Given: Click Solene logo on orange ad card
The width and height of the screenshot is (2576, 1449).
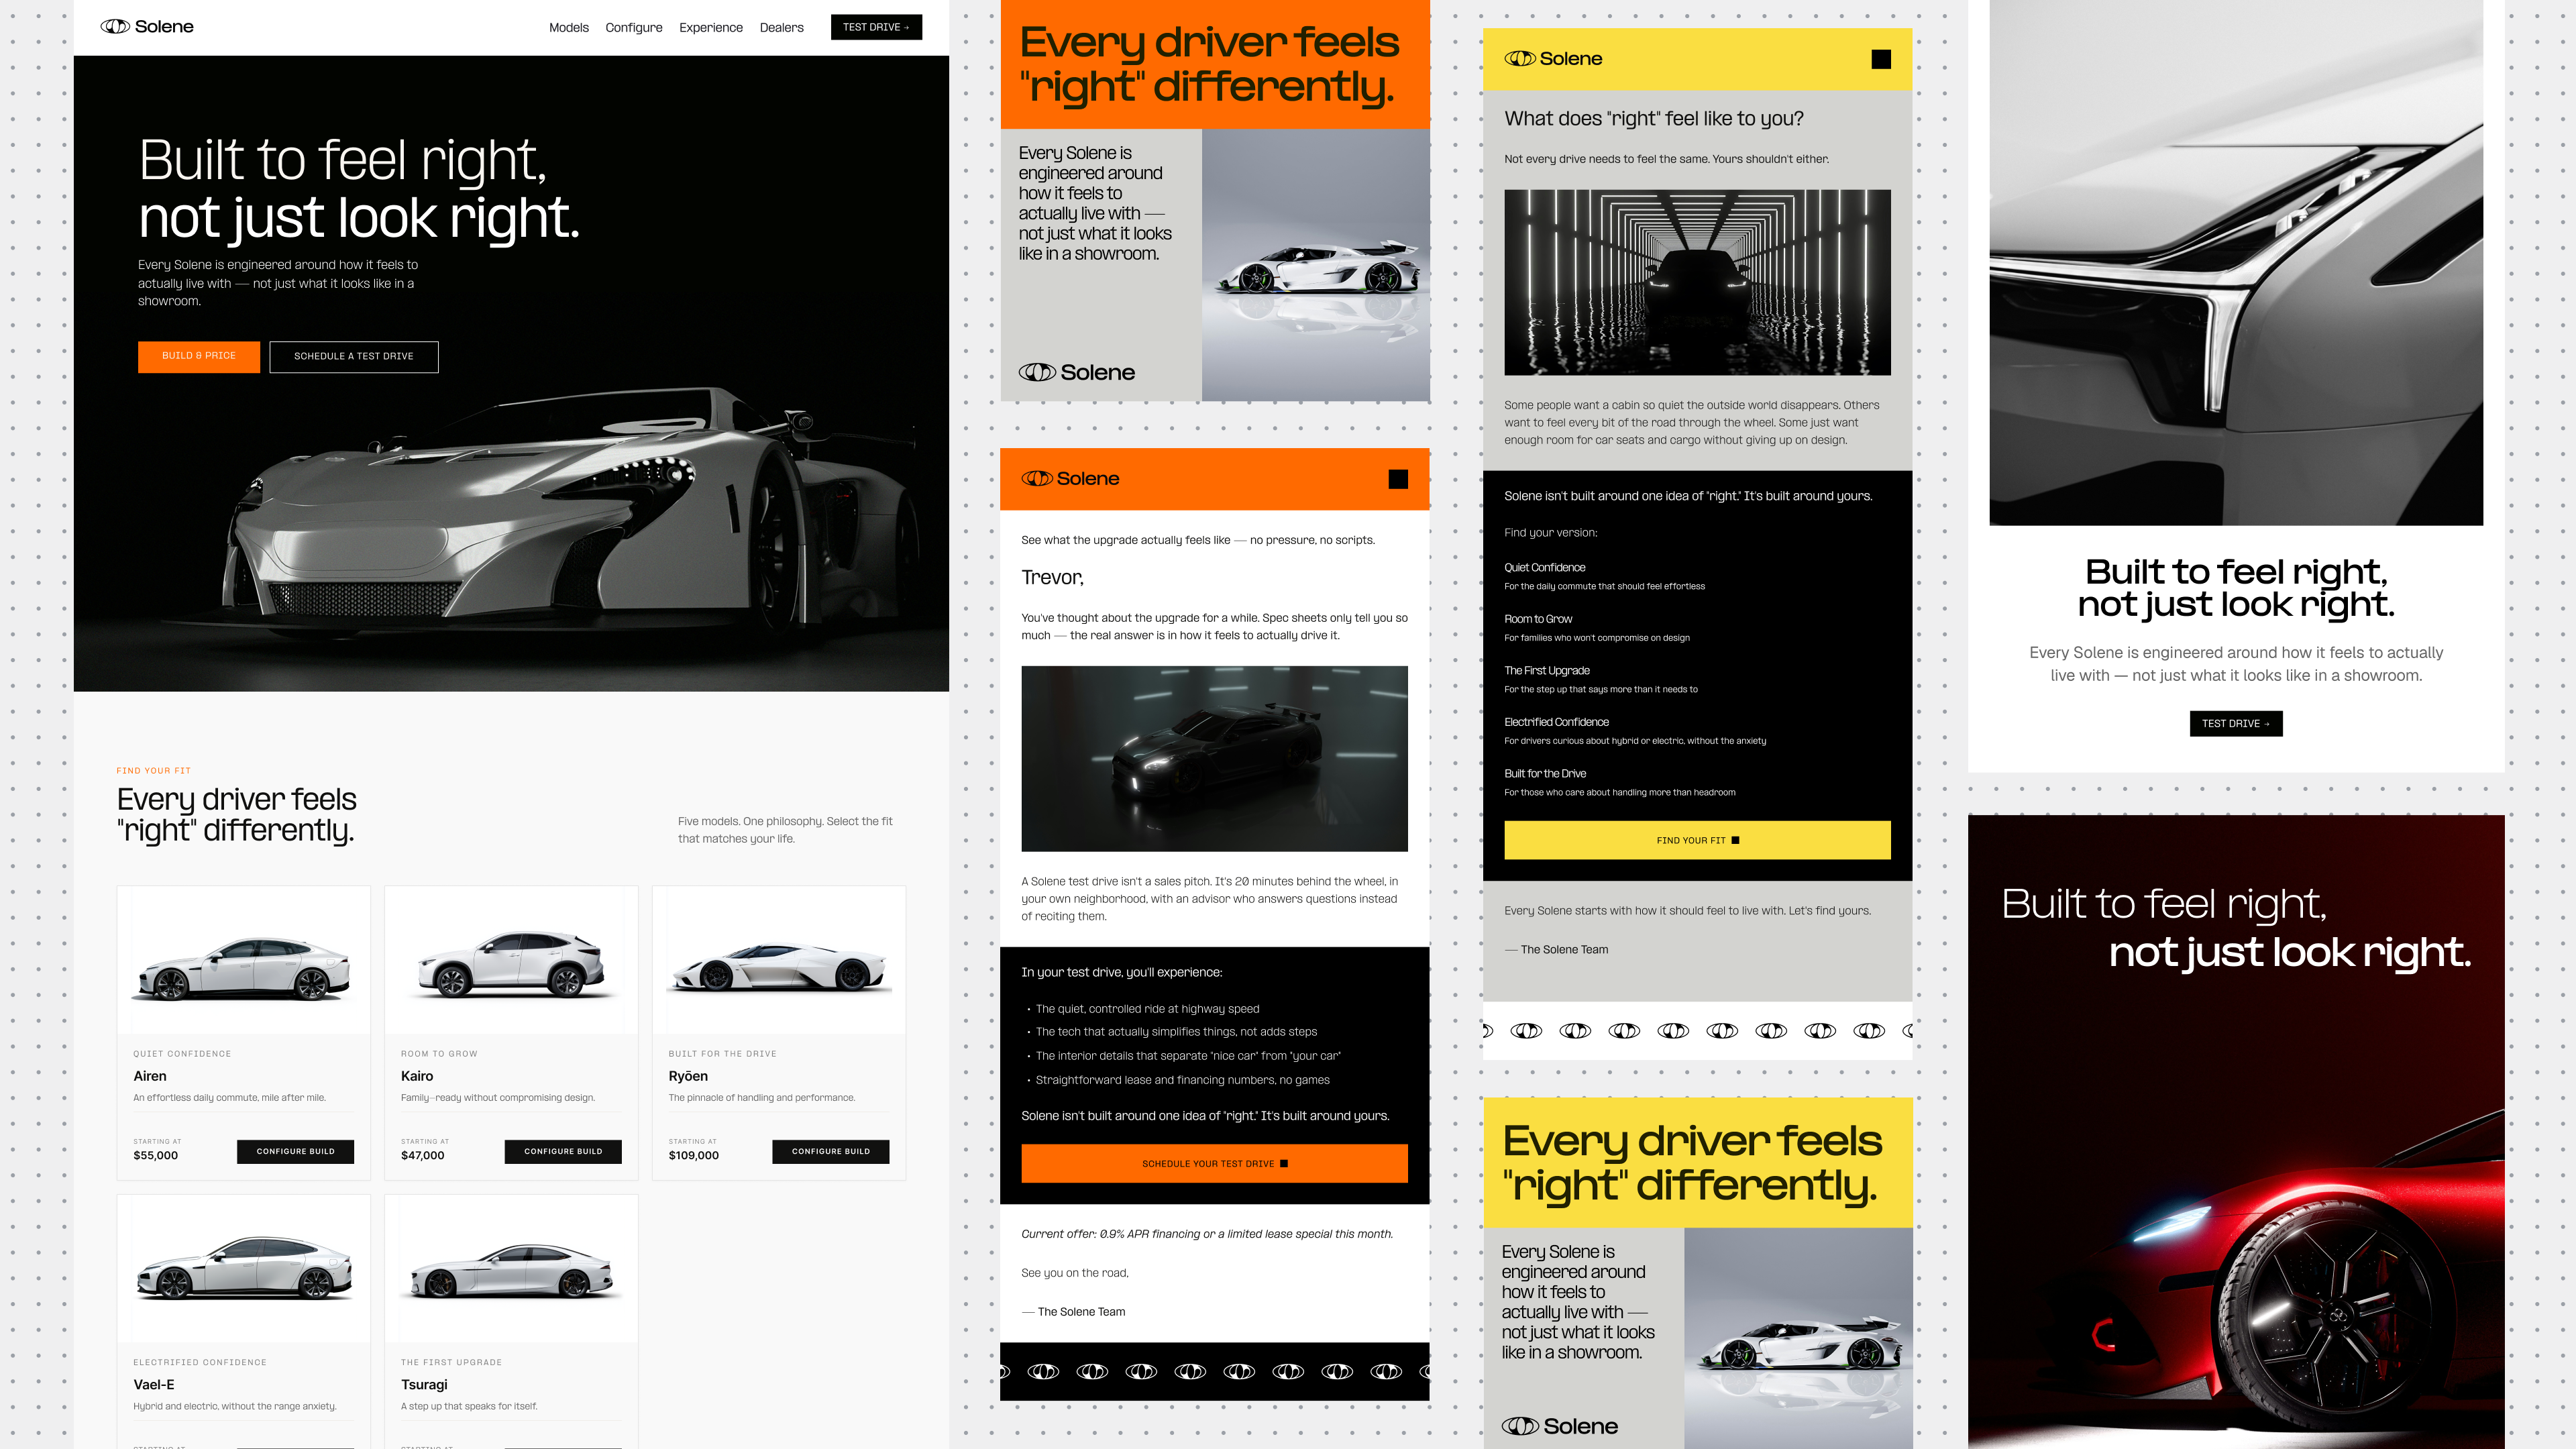Looking at the screenshot, I should click(1077, 372).
